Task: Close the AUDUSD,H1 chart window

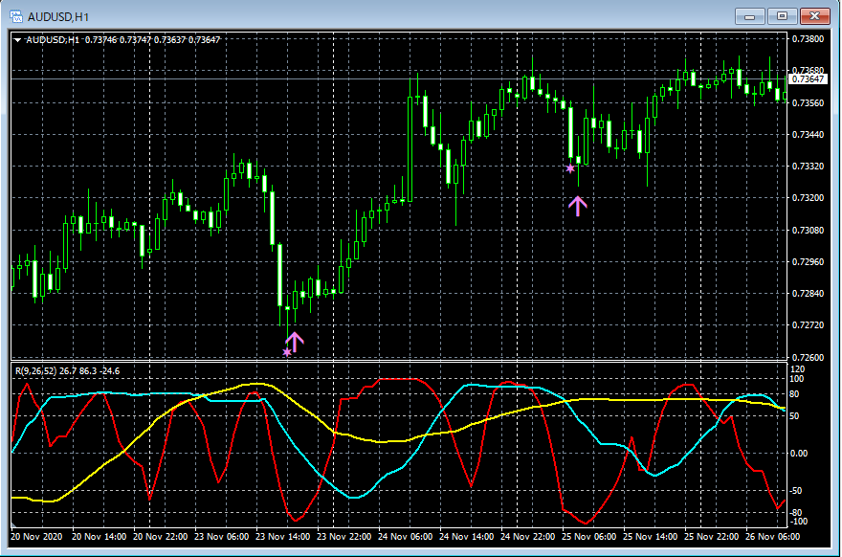Action: [816, 15]
